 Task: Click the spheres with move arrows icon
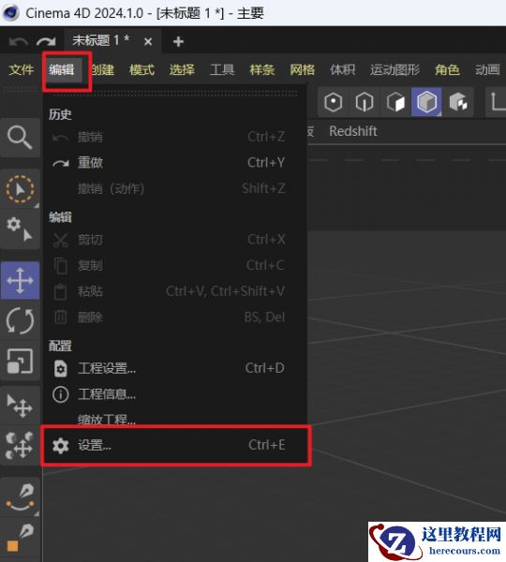click(20, 446)
